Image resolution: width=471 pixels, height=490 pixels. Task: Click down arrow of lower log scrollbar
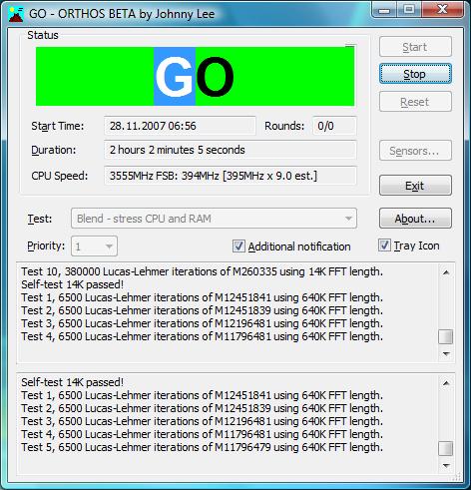pos(446,465)
